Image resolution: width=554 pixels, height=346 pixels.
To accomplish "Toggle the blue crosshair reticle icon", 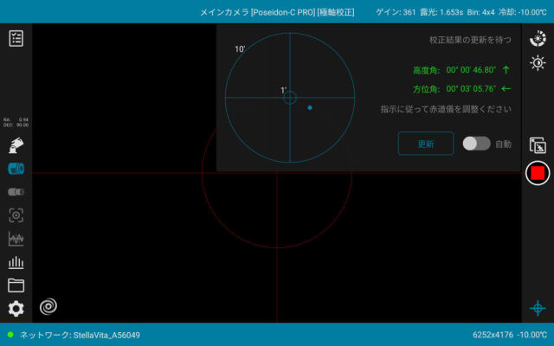I will pos(538,309).
